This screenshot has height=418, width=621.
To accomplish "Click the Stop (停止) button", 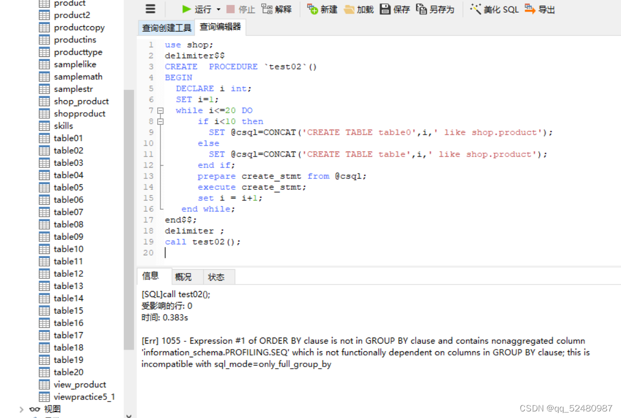I will pos(241,9).
